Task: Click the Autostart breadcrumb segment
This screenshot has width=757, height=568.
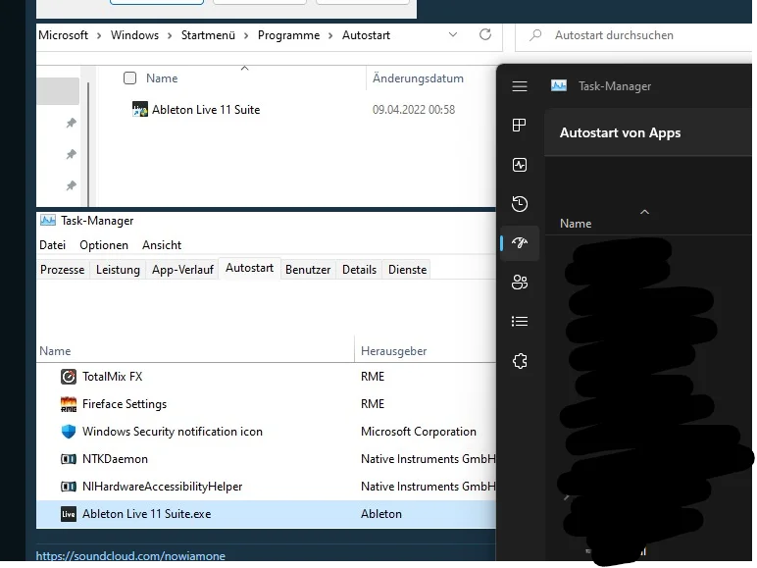Action: click(366, 35)
